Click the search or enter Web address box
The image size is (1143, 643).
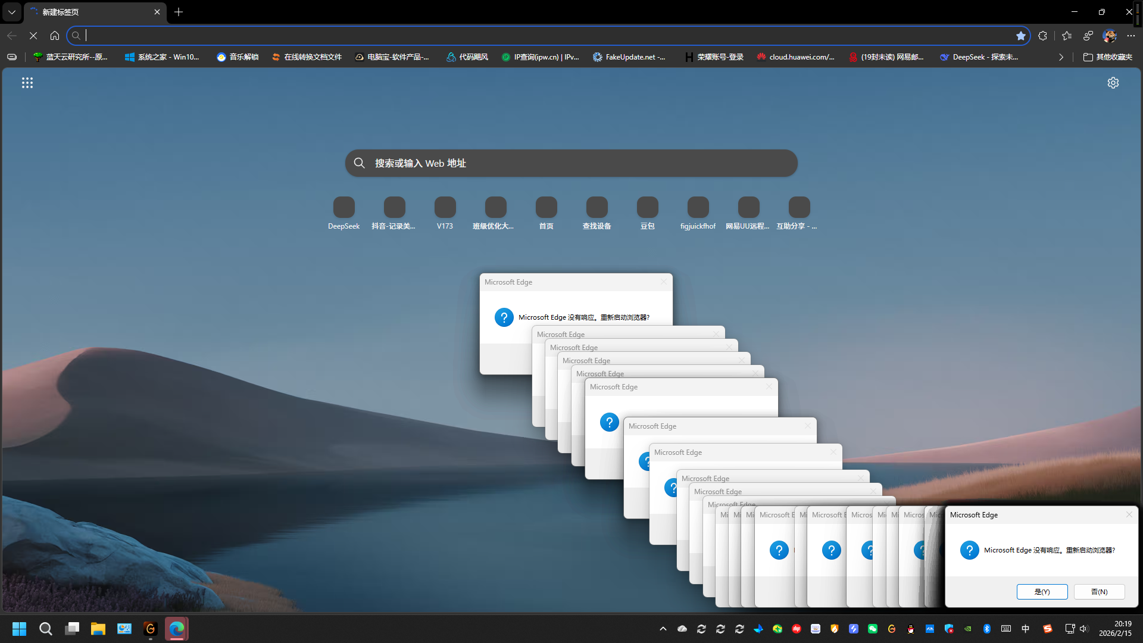(571, 163)
